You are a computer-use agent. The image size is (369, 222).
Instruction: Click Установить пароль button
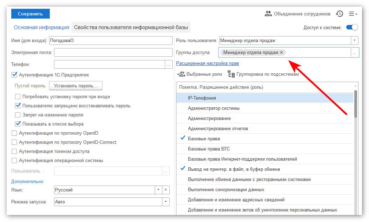click(x=75, y=86)
